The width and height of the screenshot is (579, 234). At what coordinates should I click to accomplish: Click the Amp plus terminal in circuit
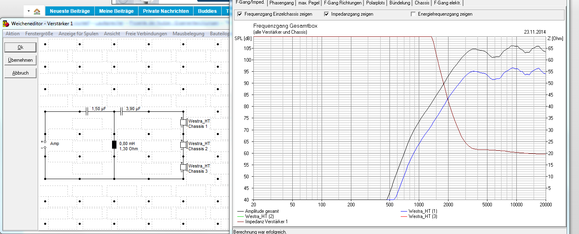45,142
